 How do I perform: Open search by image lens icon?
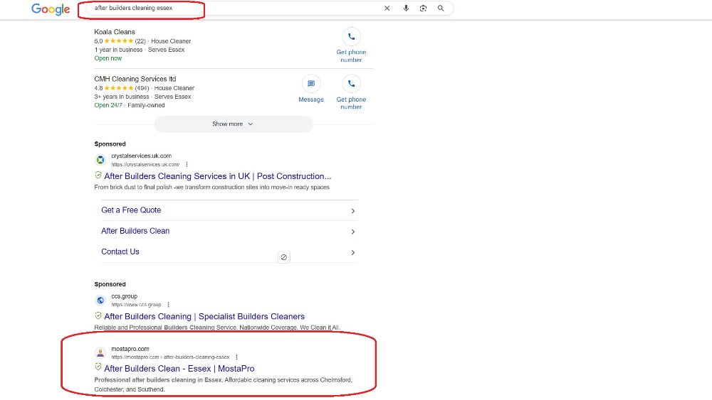[423, 9]
